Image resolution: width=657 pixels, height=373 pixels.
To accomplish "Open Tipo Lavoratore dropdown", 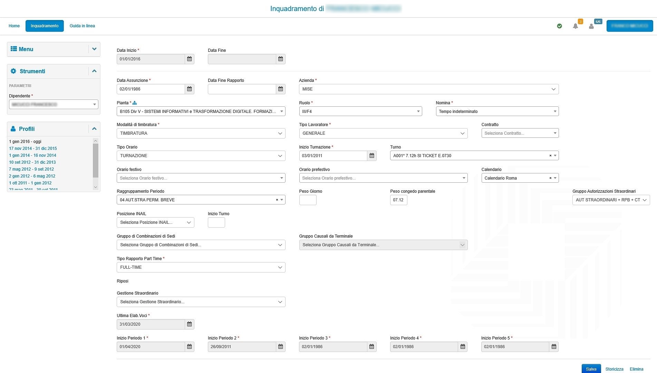I will coord(383,133).
